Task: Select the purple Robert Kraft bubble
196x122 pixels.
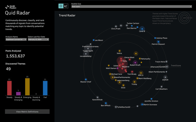Action: (135, 63)
